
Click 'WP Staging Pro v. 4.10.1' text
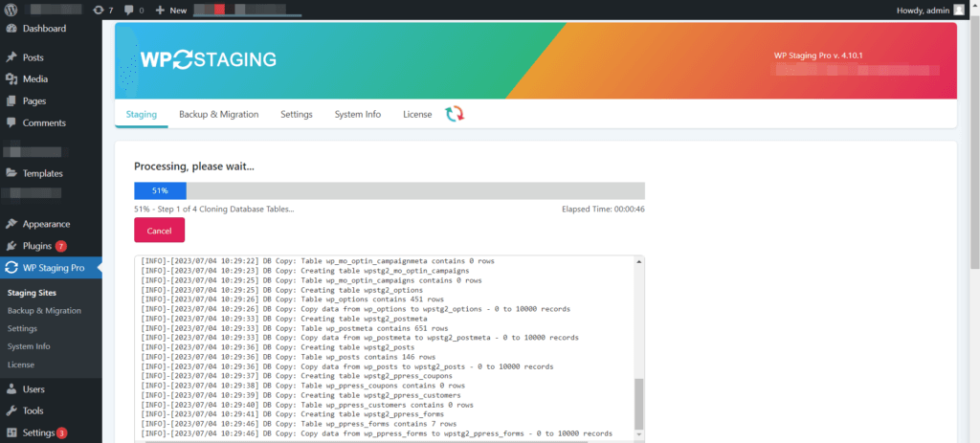pos(818,55)
